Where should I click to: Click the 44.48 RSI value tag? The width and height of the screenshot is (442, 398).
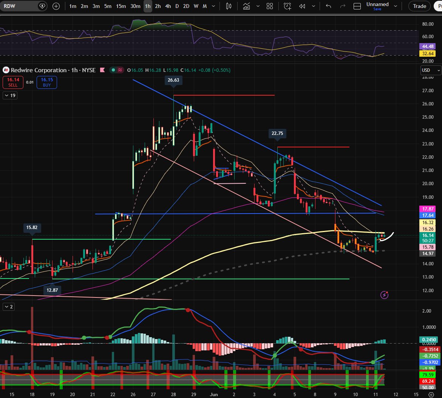pos(428,46)
